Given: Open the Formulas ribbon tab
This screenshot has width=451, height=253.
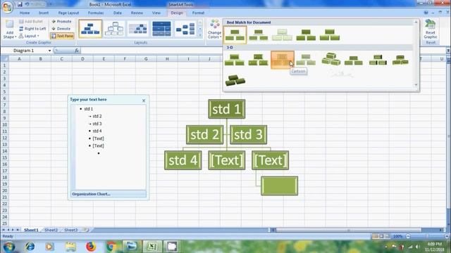Looking at the screenshot, I should [96, 13].
